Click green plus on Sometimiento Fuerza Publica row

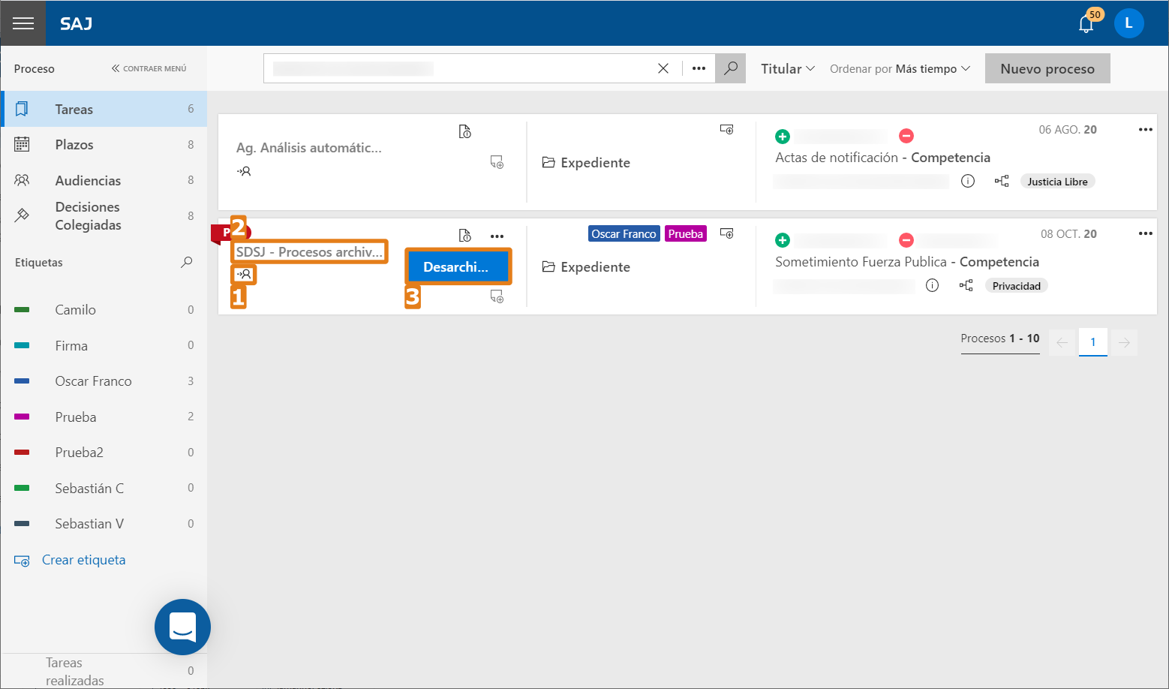point(783,240)
